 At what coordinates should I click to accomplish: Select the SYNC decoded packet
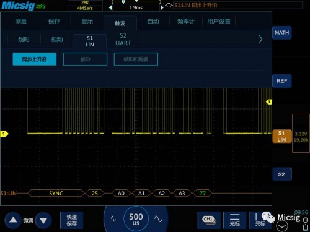(x=56, y=193)
